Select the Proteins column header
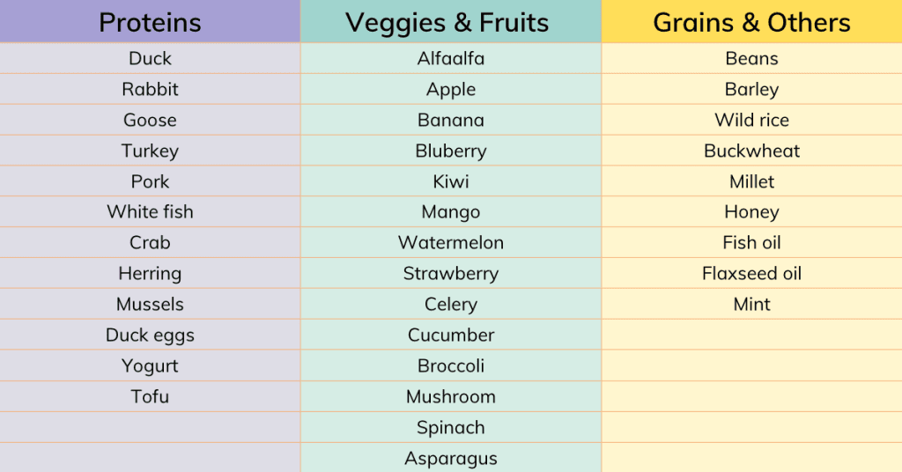The width and height of the screenshot is (902, 472). coord(150,21)
